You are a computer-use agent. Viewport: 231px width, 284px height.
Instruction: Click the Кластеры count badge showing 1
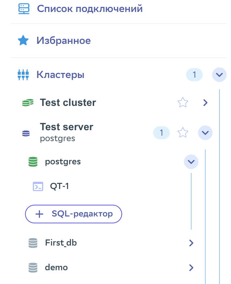194,75
